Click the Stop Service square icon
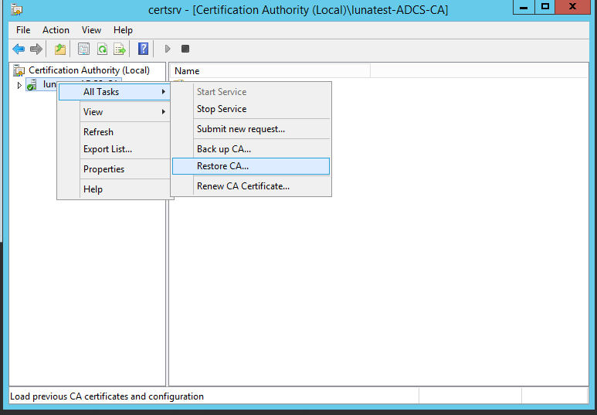The width and height of the screenshot is (597, 415). coord(185,49)
